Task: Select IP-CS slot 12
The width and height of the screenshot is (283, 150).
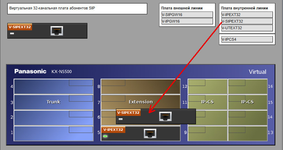Action: pos(207,86)
